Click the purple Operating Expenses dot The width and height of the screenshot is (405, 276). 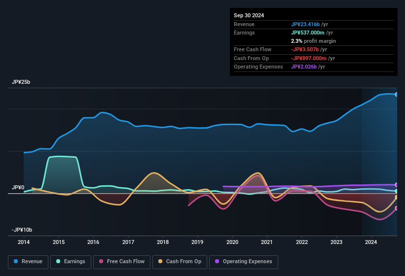tap(218, 262)
